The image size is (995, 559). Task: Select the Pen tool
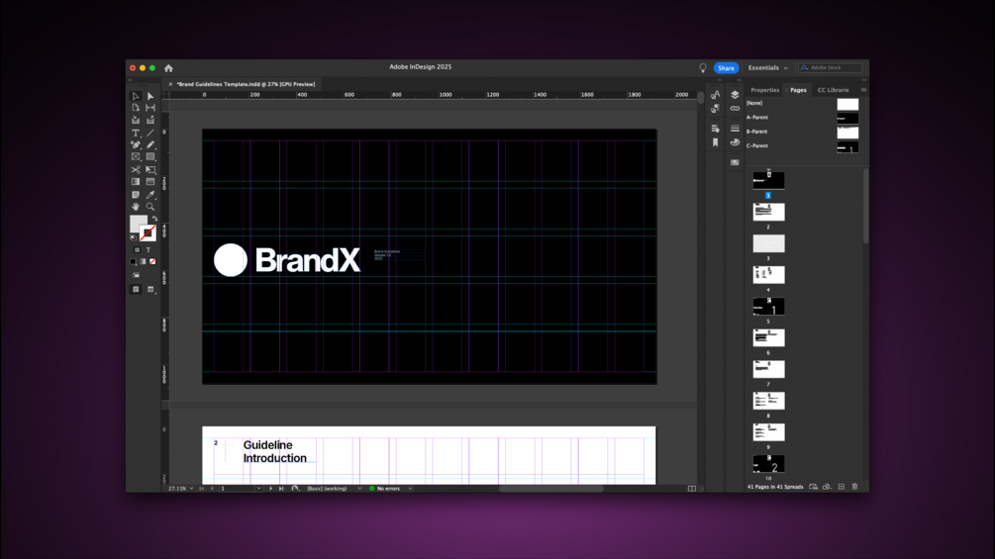tap(136, 145)
